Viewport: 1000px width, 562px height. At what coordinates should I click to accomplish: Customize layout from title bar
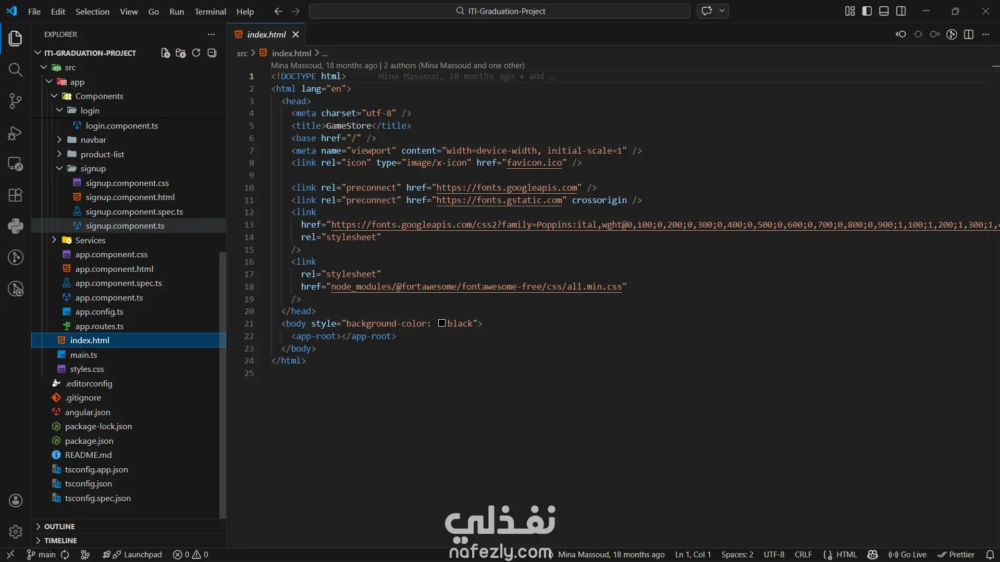coord(850,11)
